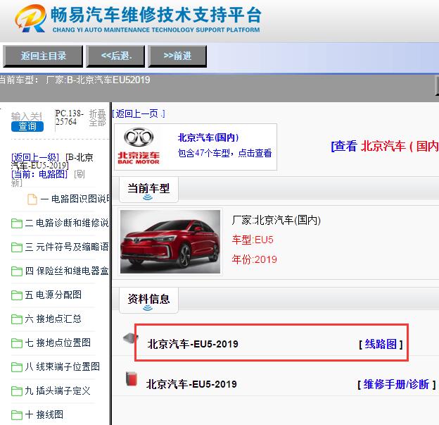439x425 pixels.
Task: Open the [线路图] link
Action: (x=381, y=344)
